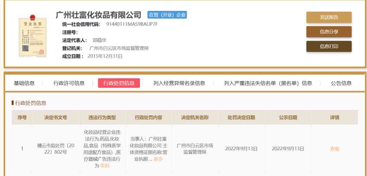The image size is (367, 176).
Task: Click 查看 to view penalty details
Action: point(334,149)
